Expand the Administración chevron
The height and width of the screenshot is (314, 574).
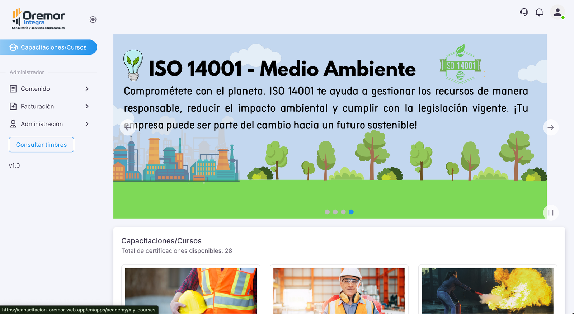87,124
